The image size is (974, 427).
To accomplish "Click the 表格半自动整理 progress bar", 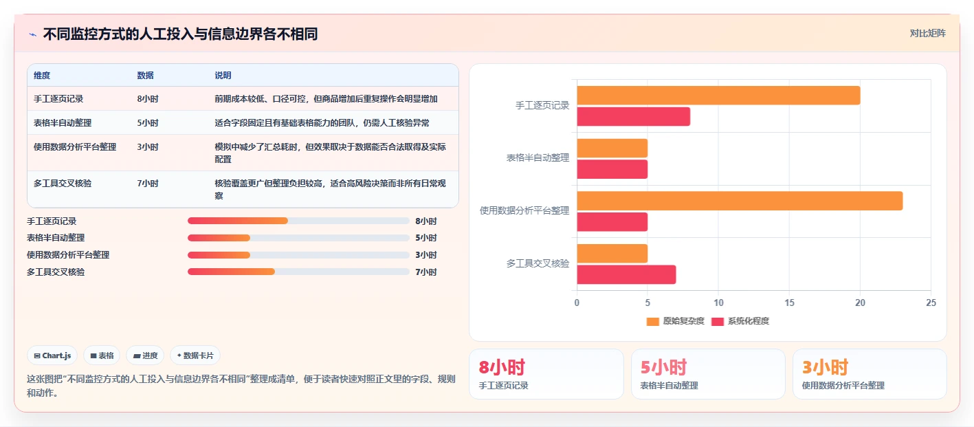I will click(298, 238).
